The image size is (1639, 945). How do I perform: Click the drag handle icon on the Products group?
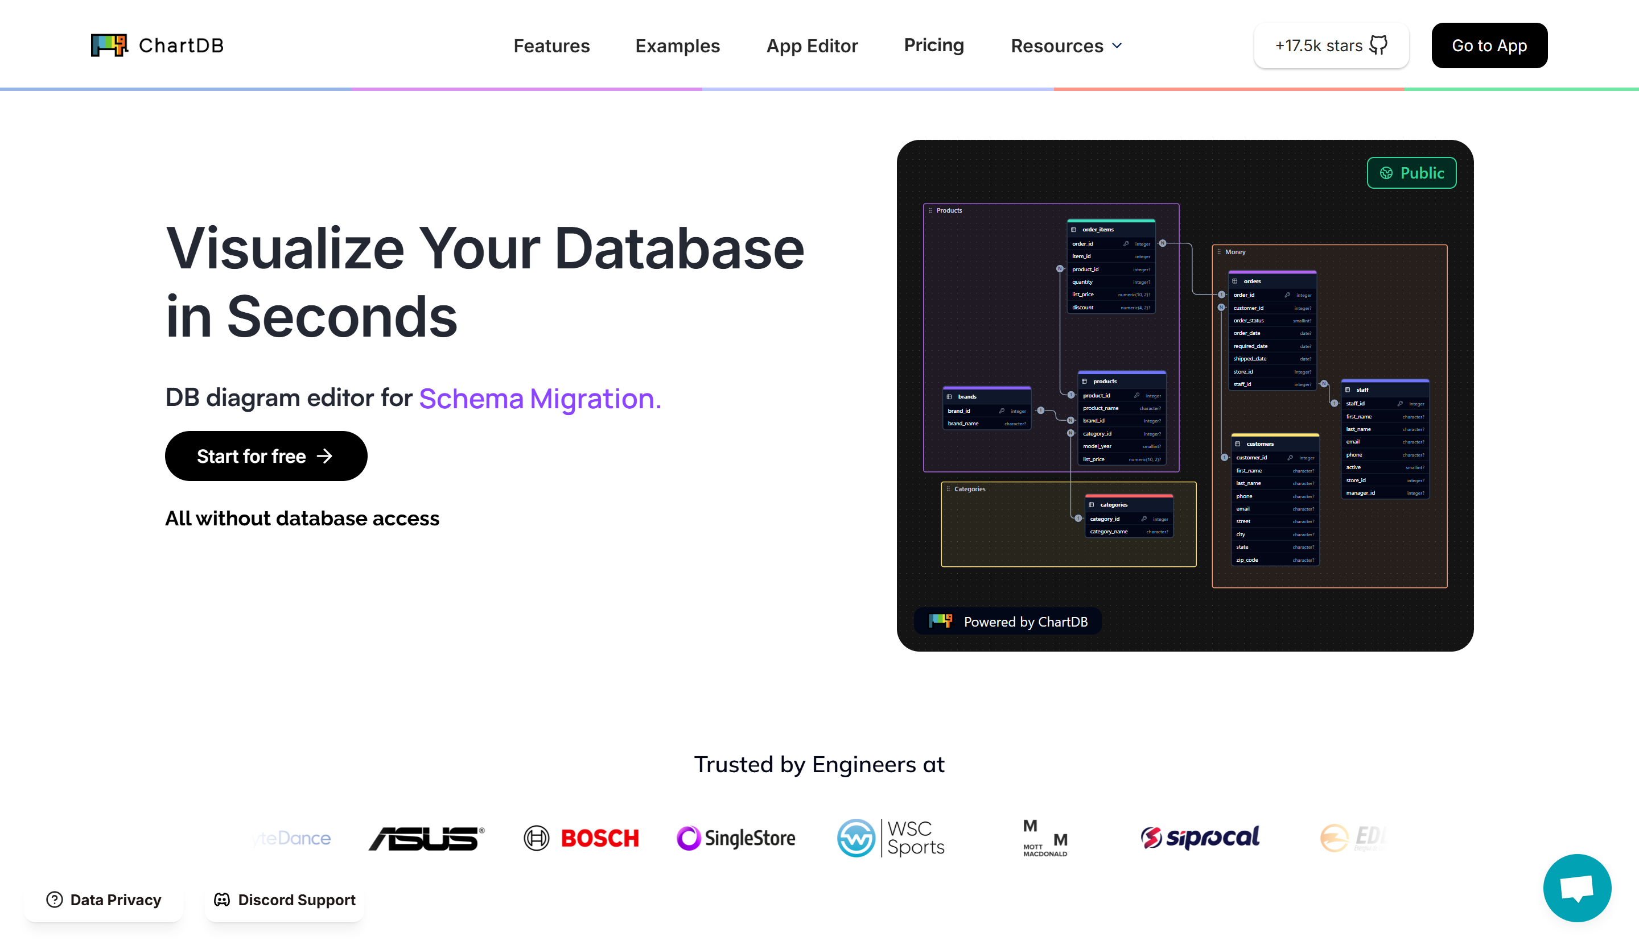coord(930,210)
